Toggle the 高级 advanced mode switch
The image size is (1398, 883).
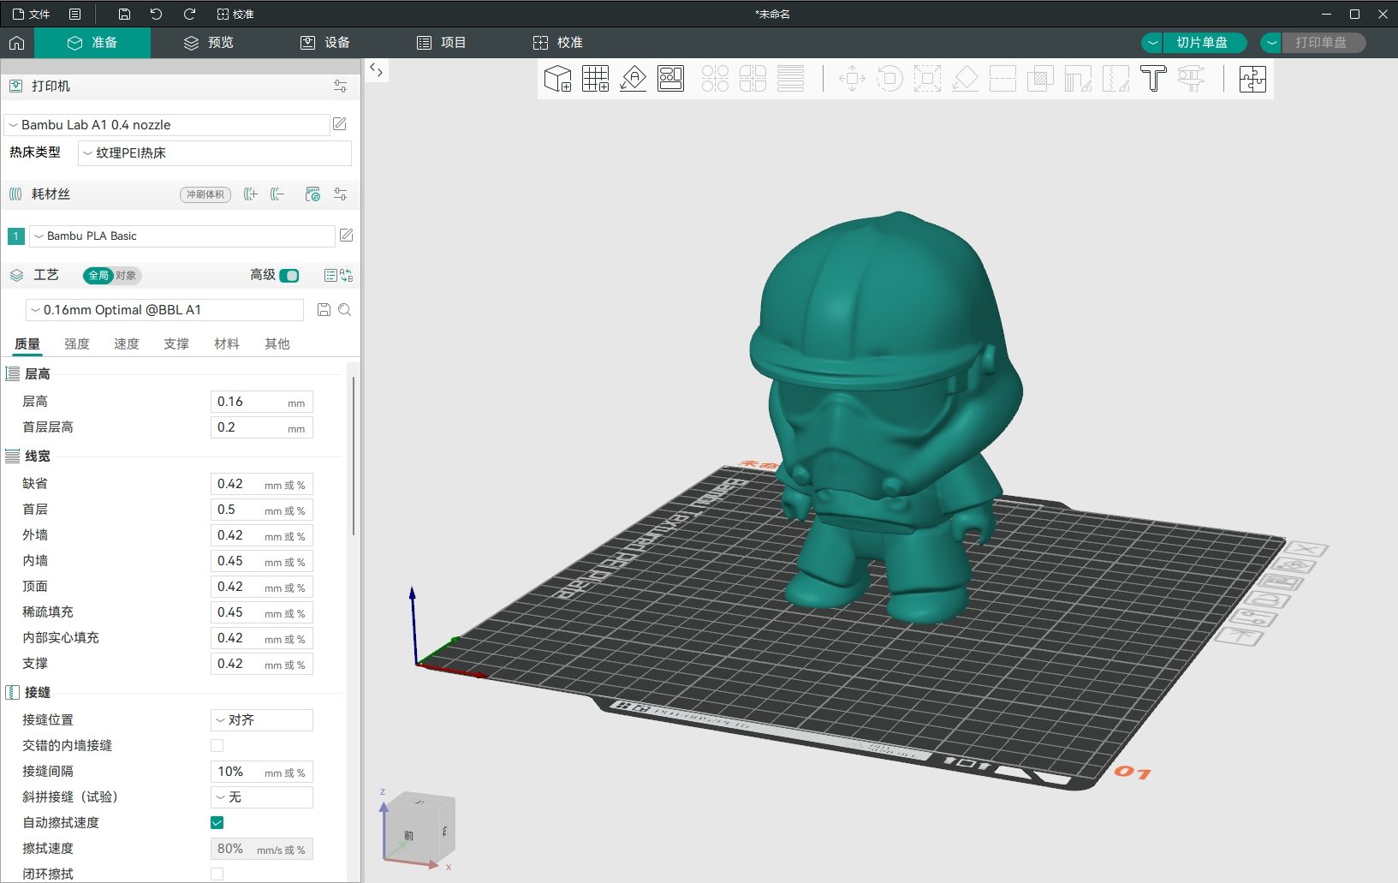(289, 276)
